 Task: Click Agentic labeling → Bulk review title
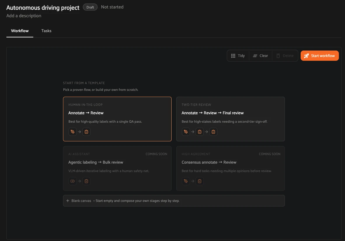pos(96,162)
